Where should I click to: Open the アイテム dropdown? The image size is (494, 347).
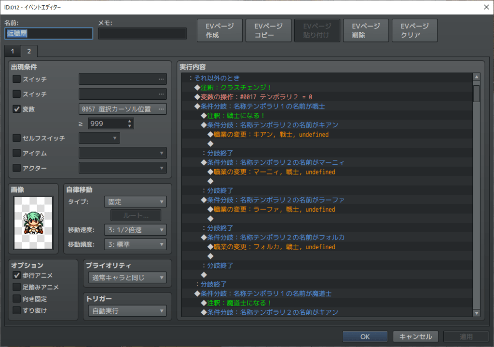(123, 153)
